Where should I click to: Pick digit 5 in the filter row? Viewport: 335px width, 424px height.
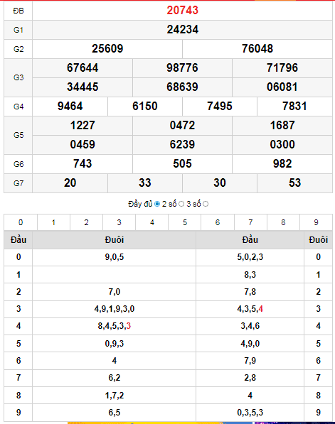185,222
